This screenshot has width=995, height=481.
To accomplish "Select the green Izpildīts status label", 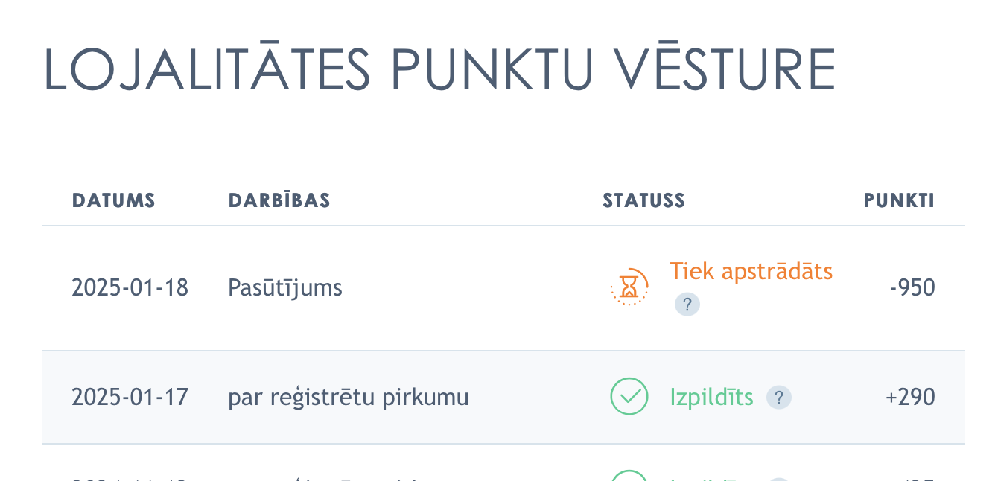I will (711, 398).
